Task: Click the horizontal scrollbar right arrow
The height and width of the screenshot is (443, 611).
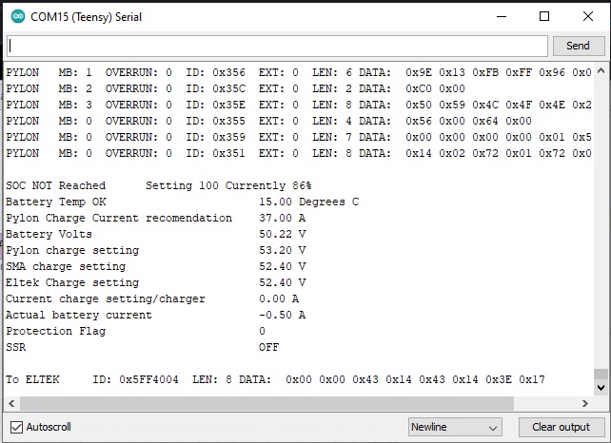Action: coord(585,403)
